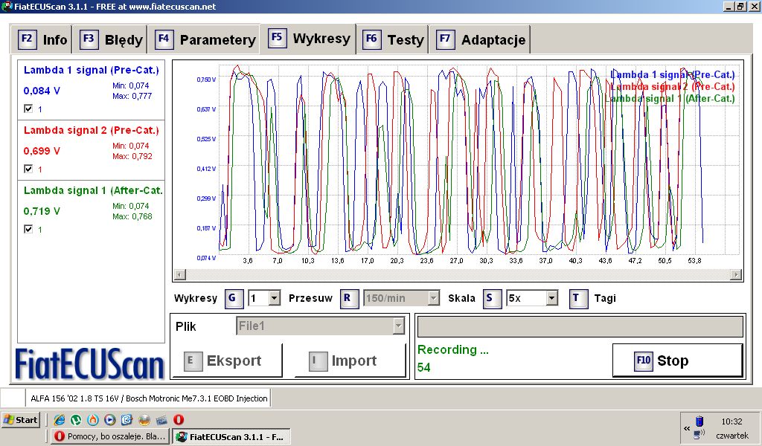Click the T key icon for Tagi
The height and width of the screenshot is (446, 762).
[x=578, y=298]
